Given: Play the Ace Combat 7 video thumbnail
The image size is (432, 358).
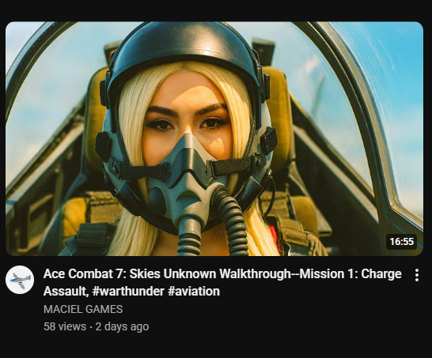Looking at the screenshot, I should pos(214,138).
